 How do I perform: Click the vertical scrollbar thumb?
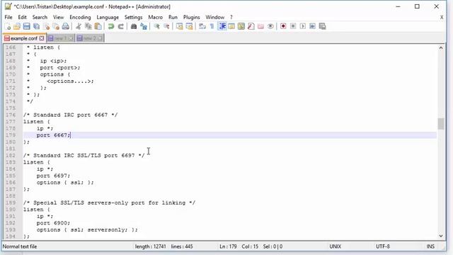(x=441, y=124)
